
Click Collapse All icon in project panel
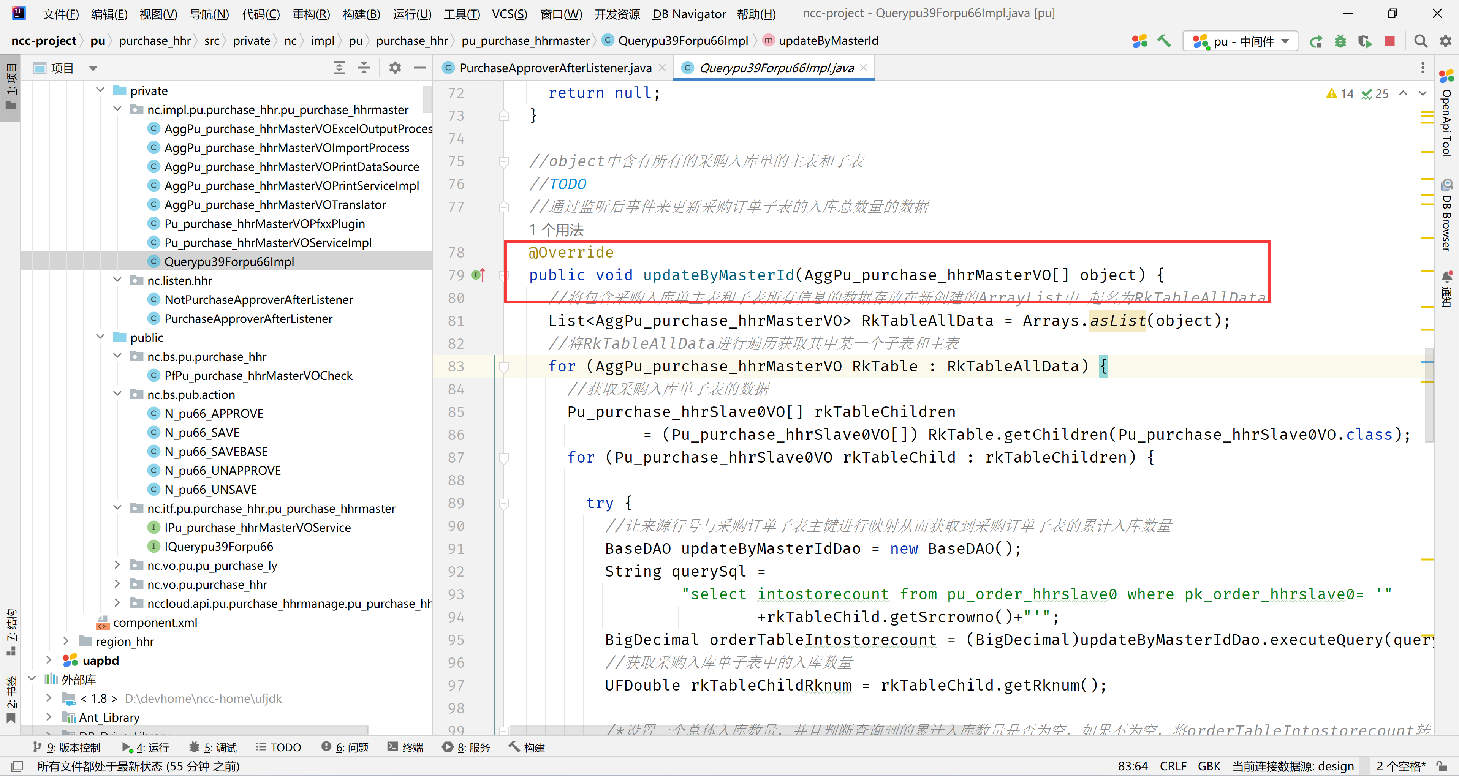click(364, 68)
